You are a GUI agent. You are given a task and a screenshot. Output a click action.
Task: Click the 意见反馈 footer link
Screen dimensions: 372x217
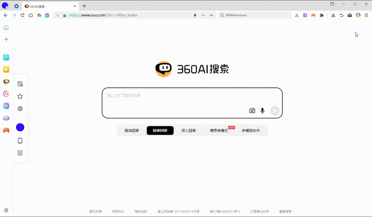tap(96, 212)
